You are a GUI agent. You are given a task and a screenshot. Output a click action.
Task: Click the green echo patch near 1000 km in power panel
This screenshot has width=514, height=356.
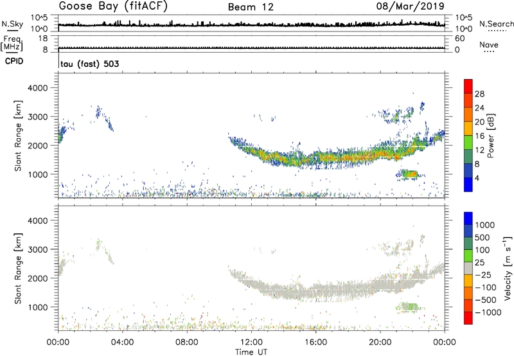[x=409, y=174]
